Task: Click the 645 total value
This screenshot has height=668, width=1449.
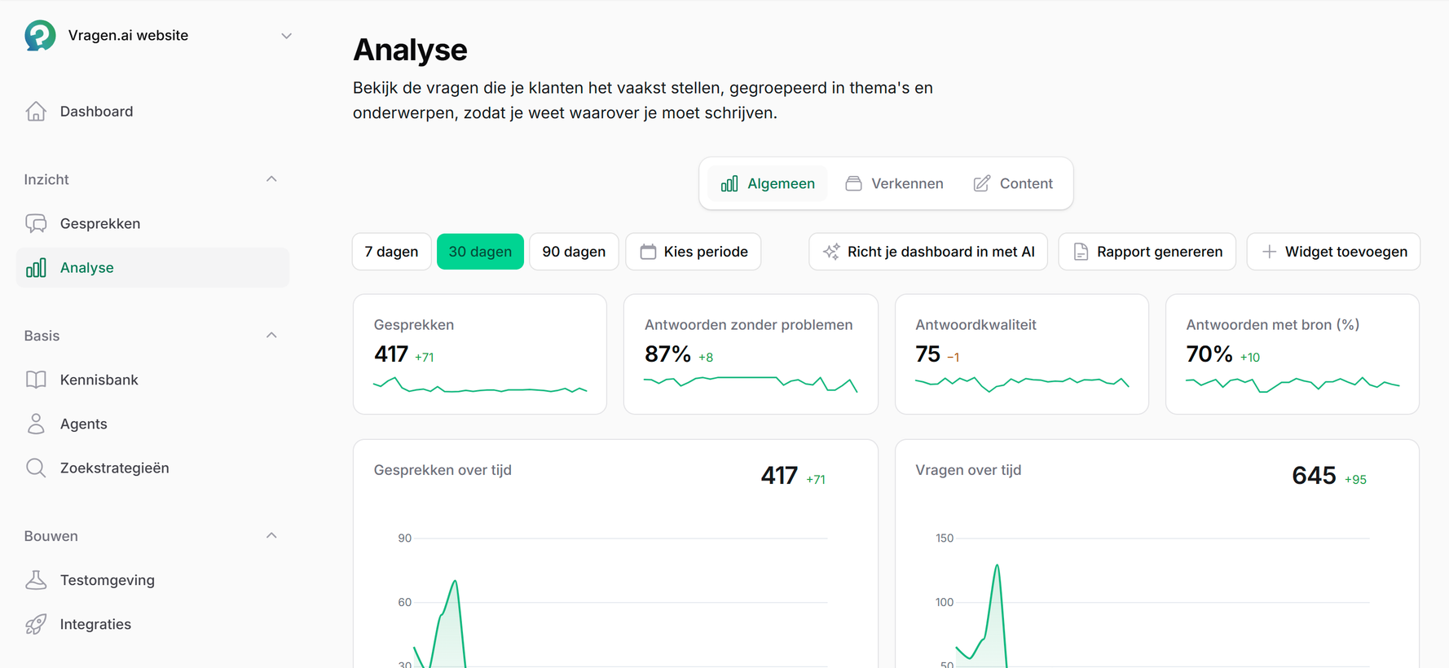Action: point(1314,476)
